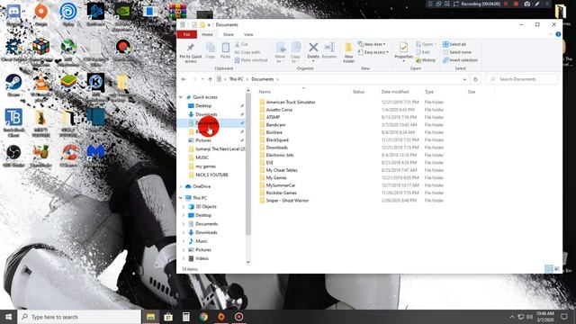The height and width of the screenshot is (324, 576).
Task: Click the History ribbon command
Action: point(426,60)
